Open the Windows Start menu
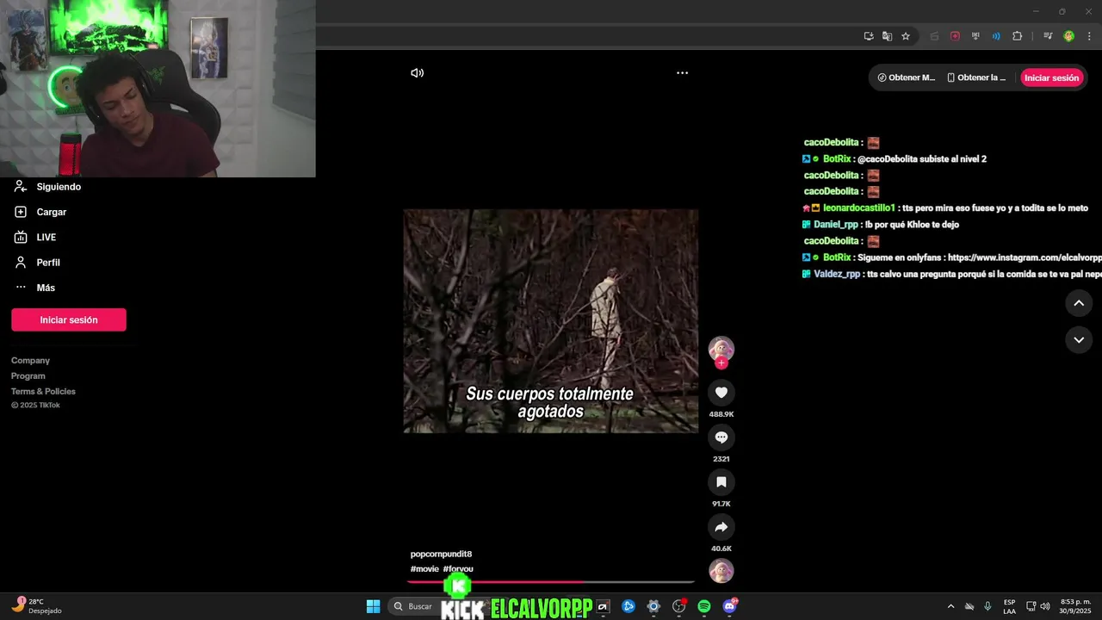Screen dimensions: 1102x620 [373, 606]
